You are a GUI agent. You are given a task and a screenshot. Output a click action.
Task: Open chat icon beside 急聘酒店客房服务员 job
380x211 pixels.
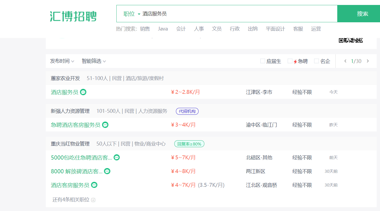tap(105, 125)
